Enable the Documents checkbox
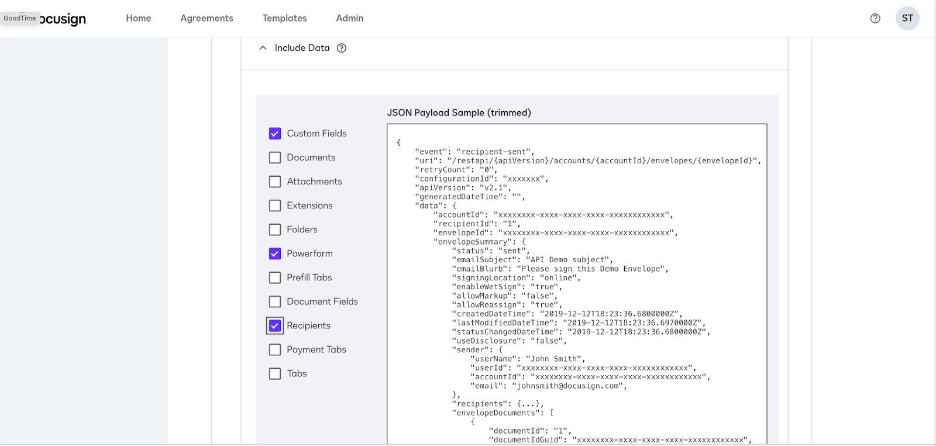This screenshot has height=446, width=936. (275, 157)
